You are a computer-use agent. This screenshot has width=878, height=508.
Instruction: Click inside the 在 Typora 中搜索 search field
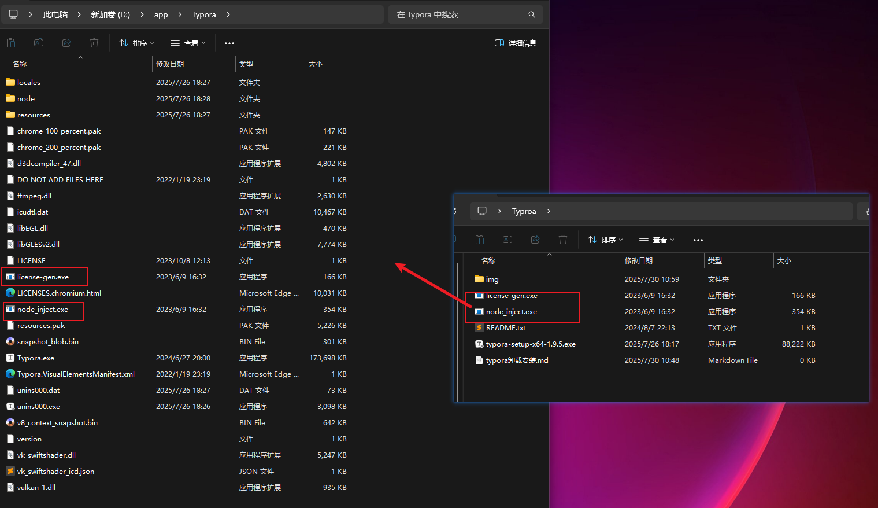[x=457, y=14]
